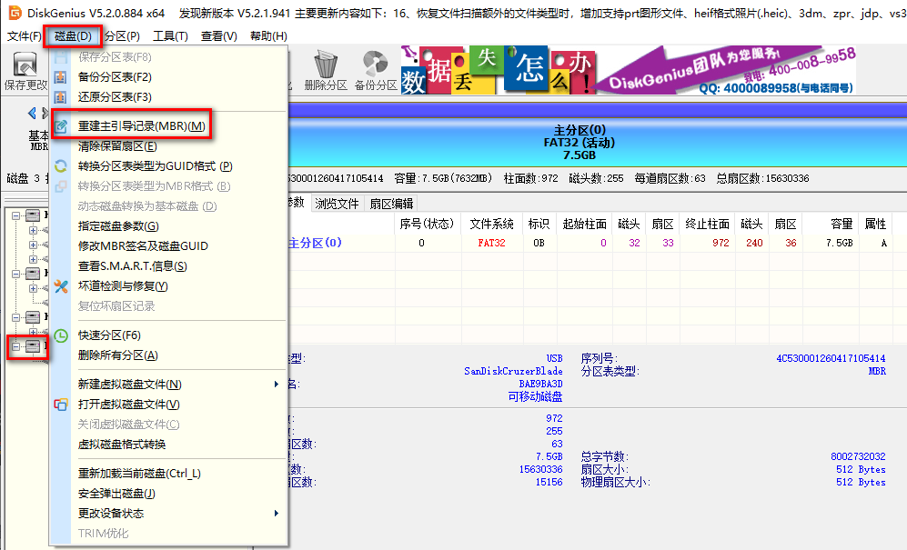Select 安全弹出磁盘(J) menu entry
The width and height of the screenshot is (907, 550).
(x=116, y=494)
